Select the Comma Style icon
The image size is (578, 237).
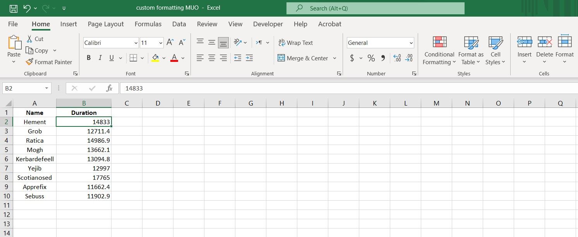click(384, 58)
